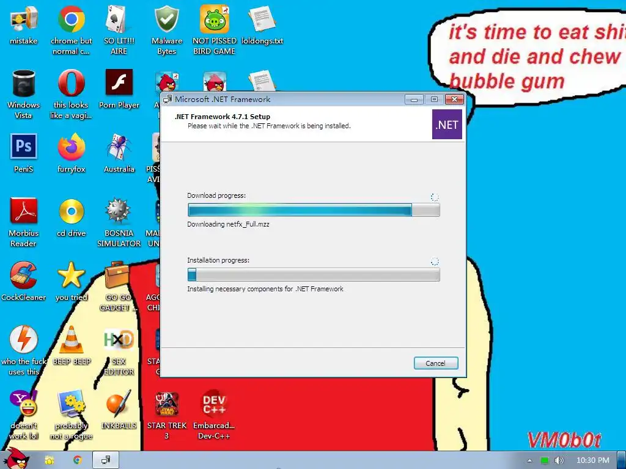Click the green tray status icon
Screen dimensions: 626x469
coord(545,460)
